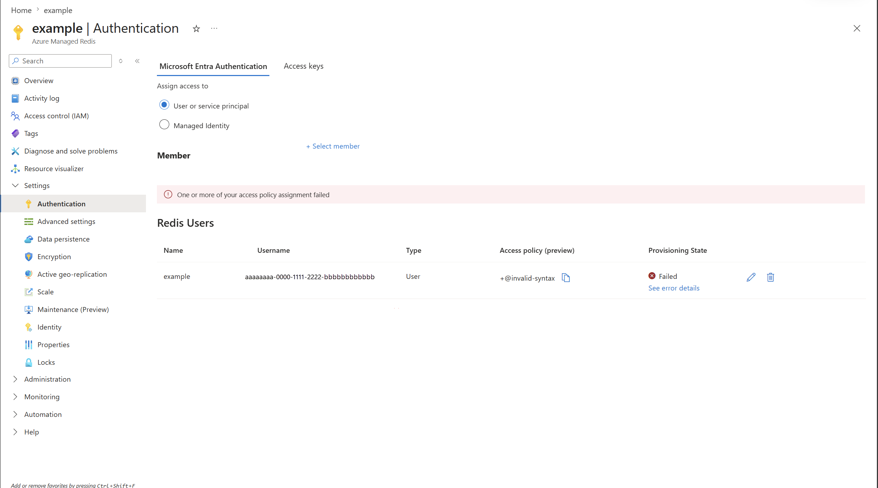This screenshot has width=878, height=488.
Task: Click the sidebar search magnifier icon
Action: (16, 61)
